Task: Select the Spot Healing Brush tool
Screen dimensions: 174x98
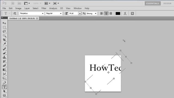Action: click(4, 49)
